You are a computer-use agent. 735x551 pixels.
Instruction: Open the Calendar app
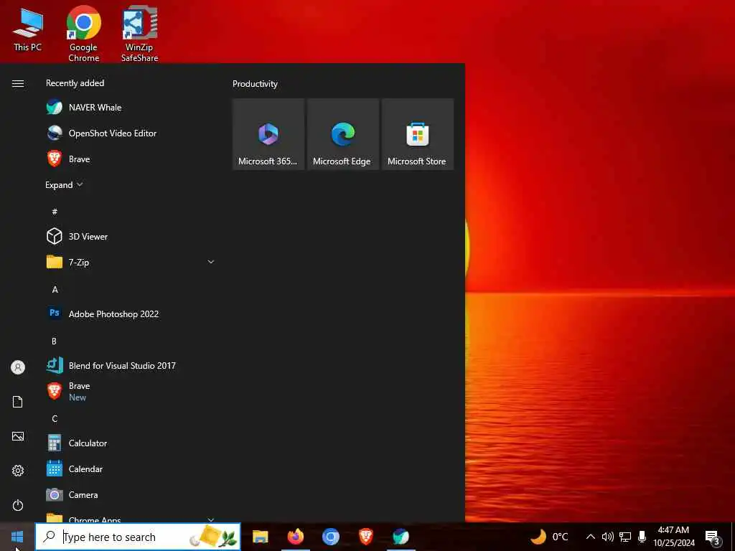(130, 468)
